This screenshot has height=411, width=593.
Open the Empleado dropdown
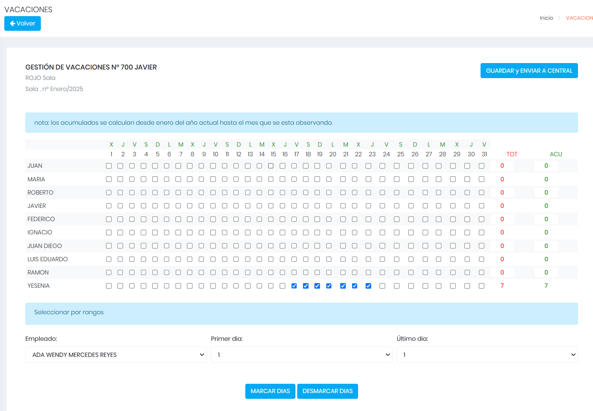116,355
